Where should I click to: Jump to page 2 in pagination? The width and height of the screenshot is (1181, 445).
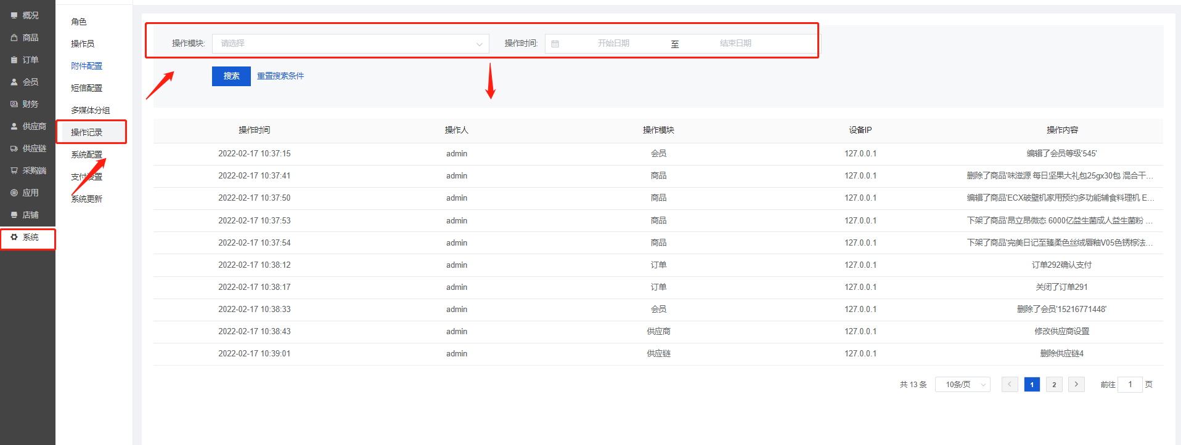(1054, 385)
